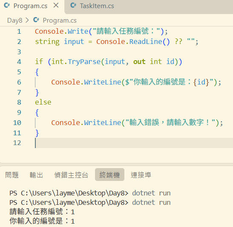Click terminal output 你輸入的編號是：1

pos(42,221)
